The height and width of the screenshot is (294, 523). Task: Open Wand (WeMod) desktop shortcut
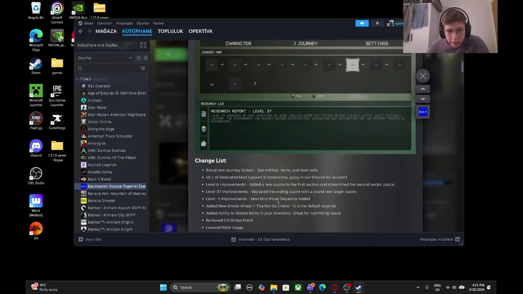[36, 206]
